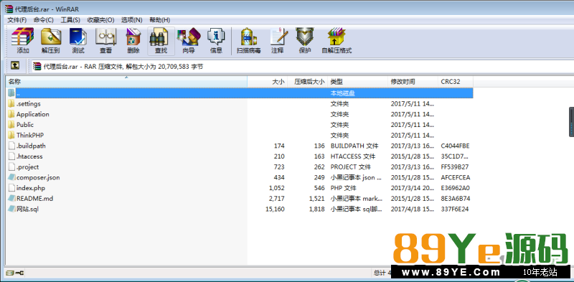
Task: Click the PHP 文件 type cell
Action: (x=344, y=188)
